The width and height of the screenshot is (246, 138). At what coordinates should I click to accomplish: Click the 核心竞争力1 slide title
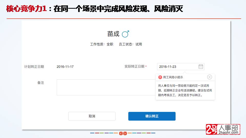(x=26, y=9)
